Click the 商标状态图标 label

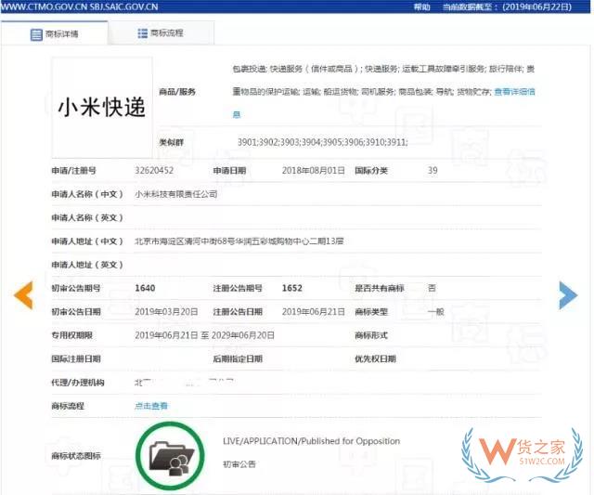[76, 456]
